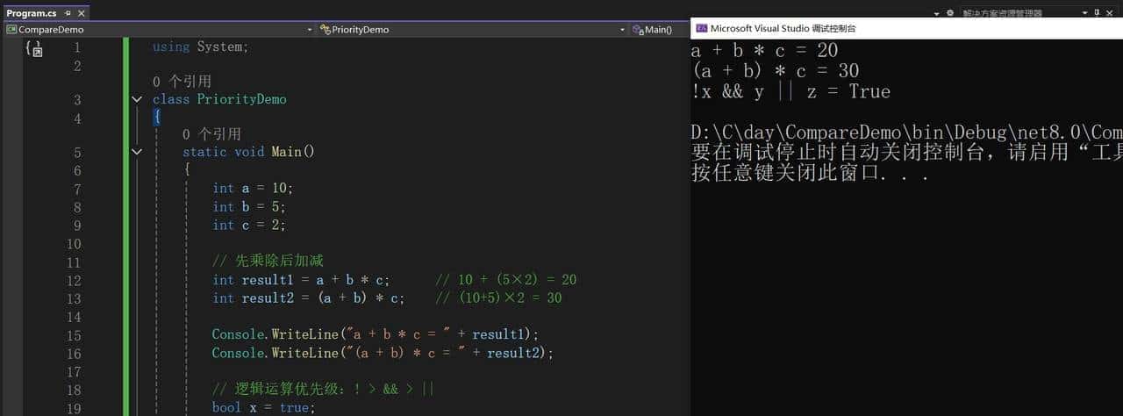Pin the Program.cs tab
Screen dimensions: 1123x416
68,13
